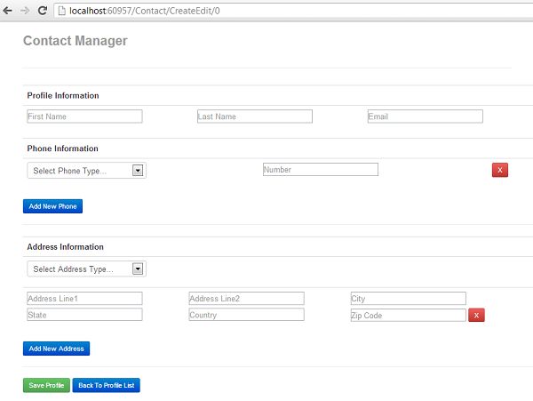Focus the Country field
The width and height of the screenshot is (533, 401).
pyautogui.click(x=246, y=315)
